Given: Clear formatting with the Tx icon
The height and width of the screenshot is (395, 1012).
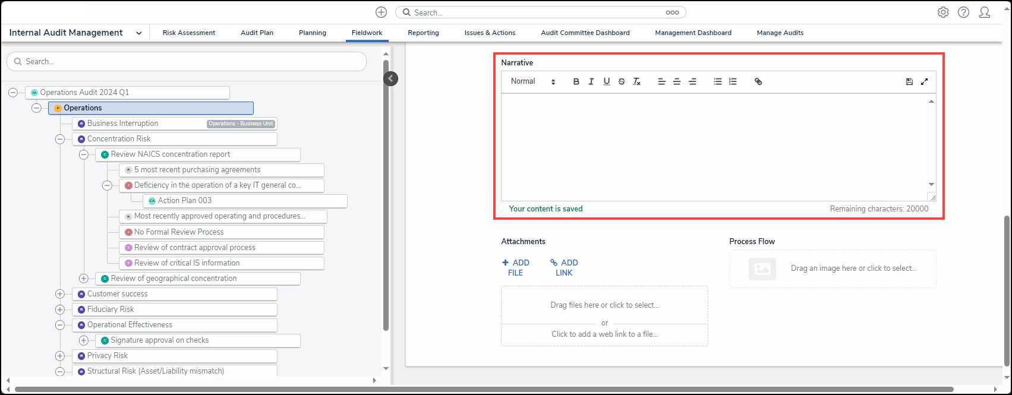Looking at the screenshot, I should coord(636,82).
